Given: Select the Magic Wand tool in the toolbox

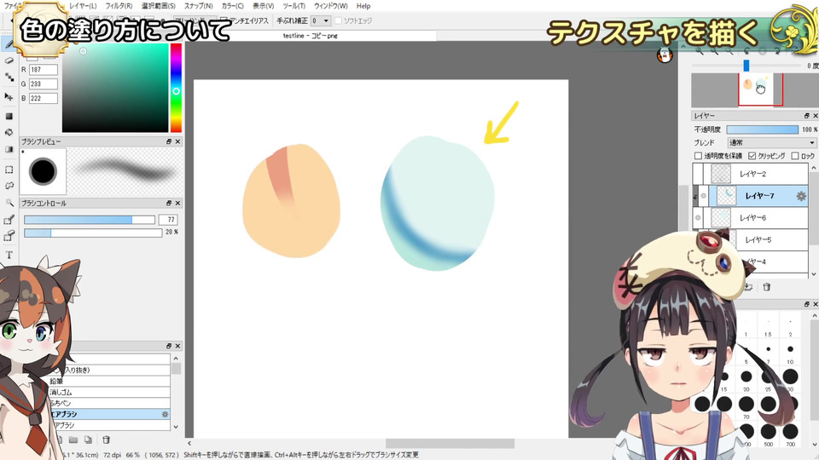Looking at the screenshot, I should [x=9, y=203].
